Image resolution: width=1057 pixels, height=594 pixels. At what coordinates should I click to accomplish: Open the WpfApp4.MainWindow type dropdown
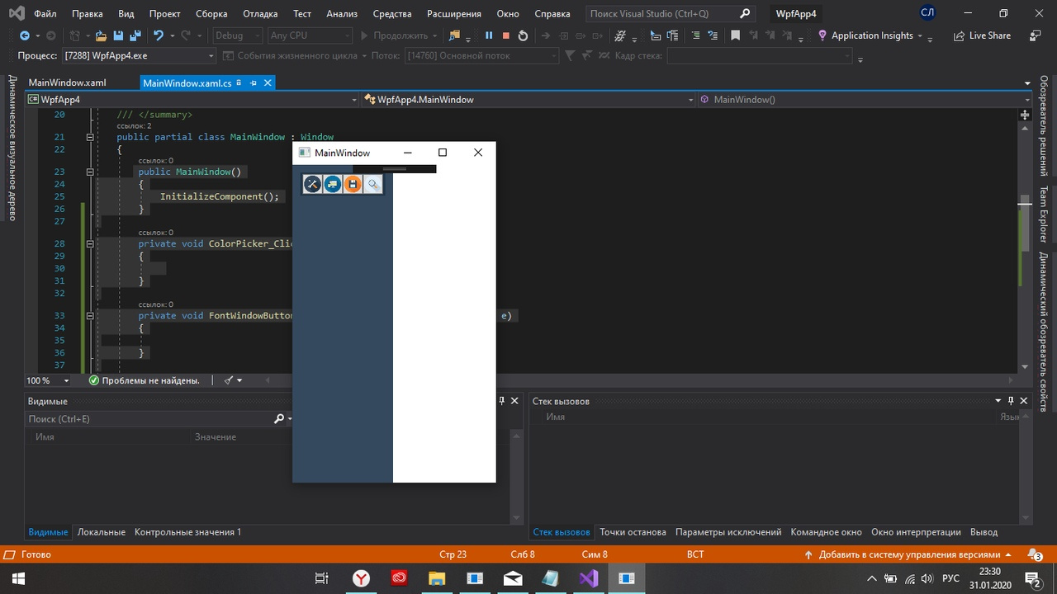click(x=528, y=100)
